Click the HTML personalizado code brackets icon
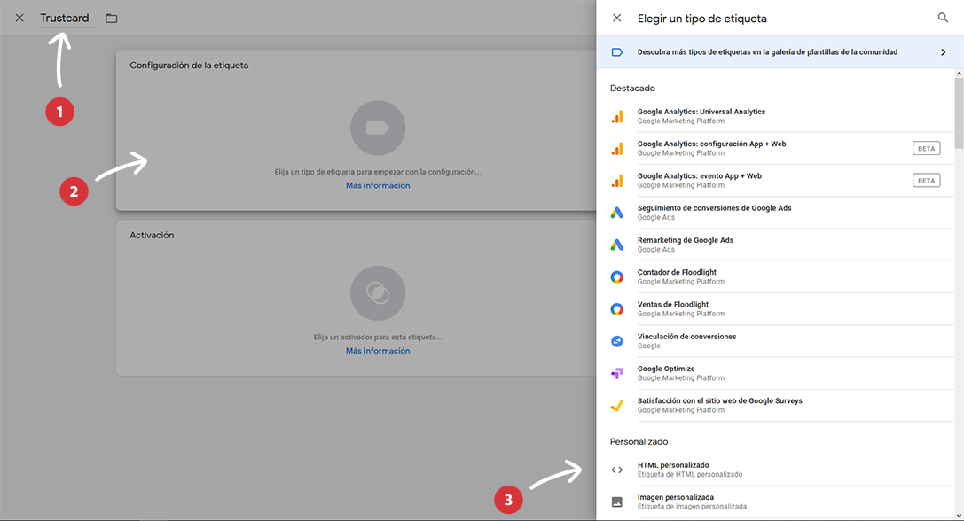Image resolution: width=964 pixels, height=521 pixels. [616, 470]
